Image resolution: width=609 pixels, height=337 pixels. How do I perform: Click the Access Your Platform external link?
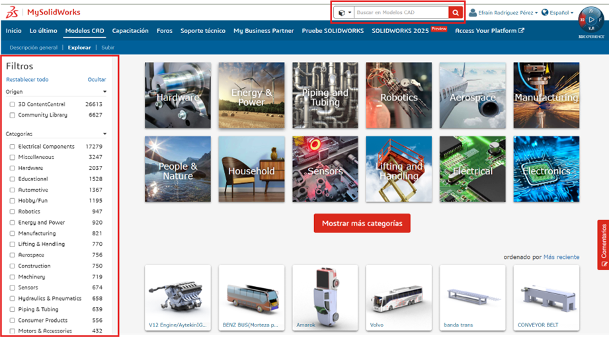tap(489, 30)
